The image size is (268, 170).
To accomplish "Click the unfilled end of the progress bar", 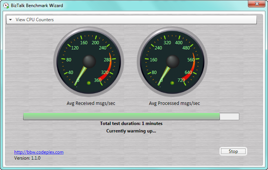I will [229, 117].
